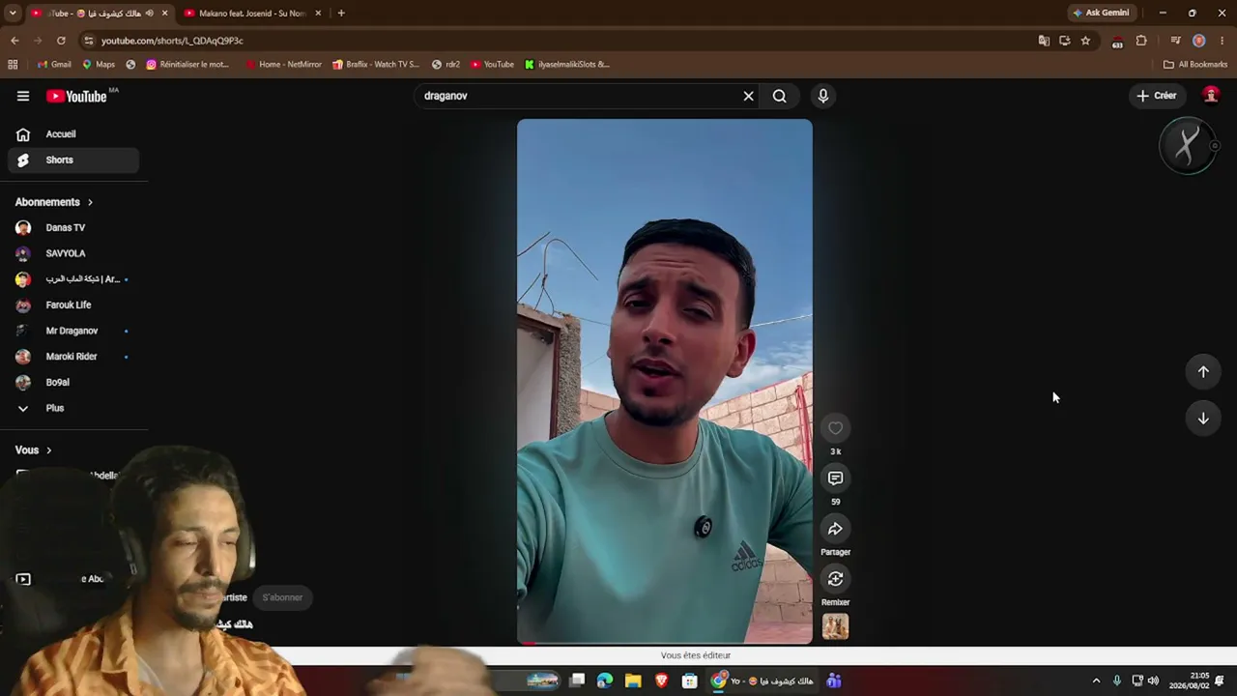Clear the draganov search text

pyautogui.click(x=748, y=96)
